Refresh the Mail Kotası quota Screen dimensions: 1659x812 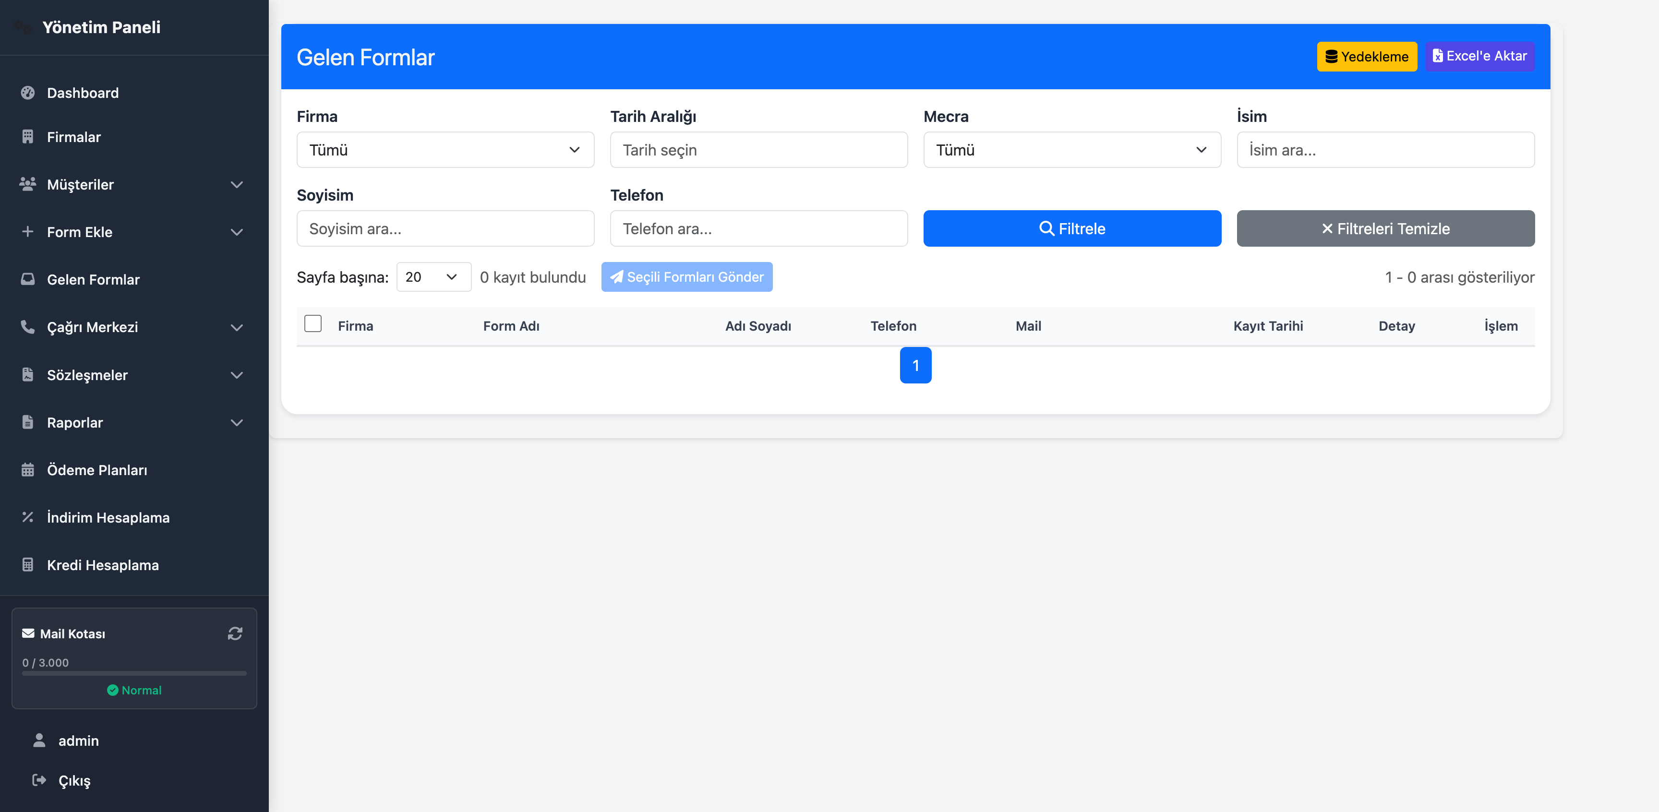coord(235,633)
